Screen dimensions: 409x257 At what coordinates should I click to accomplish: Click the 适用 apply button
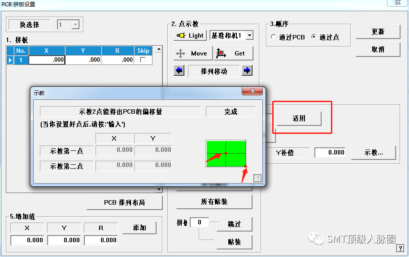[x=299, y=118]
